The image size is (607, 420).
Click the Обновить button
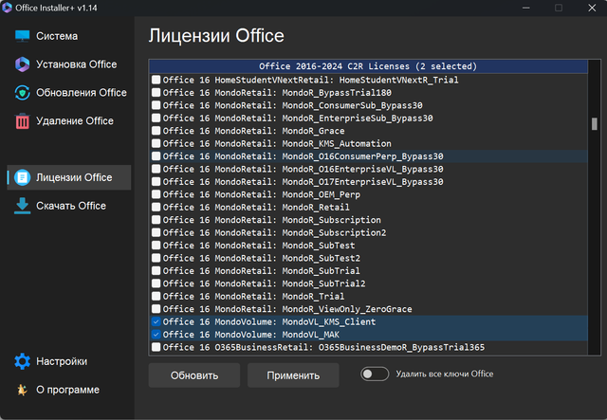point(194,375)
